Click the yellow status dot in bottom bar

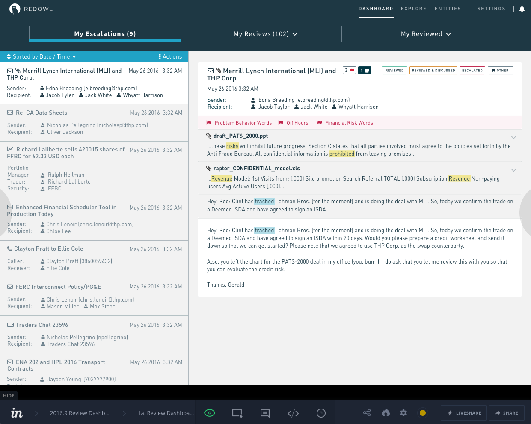point(423,413)
